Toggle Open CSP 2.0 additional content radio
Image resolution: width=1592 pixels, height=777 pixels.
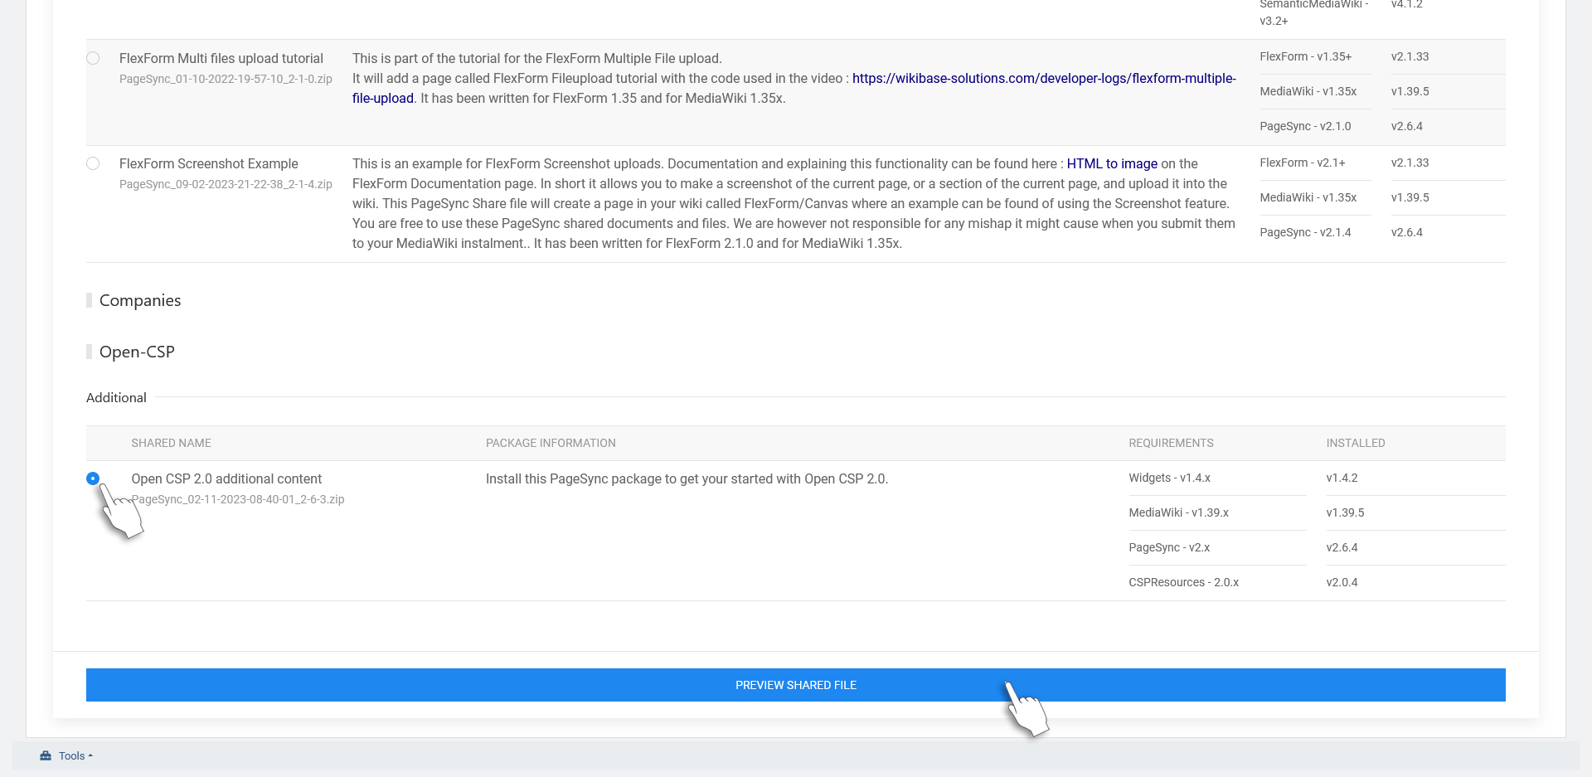93,478
